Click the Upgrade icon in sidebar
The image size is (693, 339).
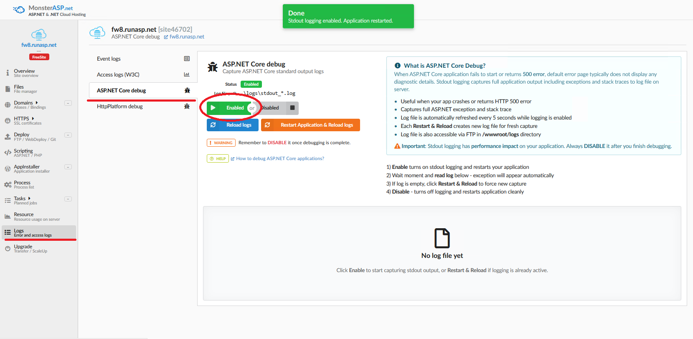point(8,249)
